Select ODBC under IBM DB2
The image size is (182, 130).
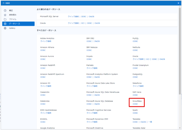click(89, 41)
